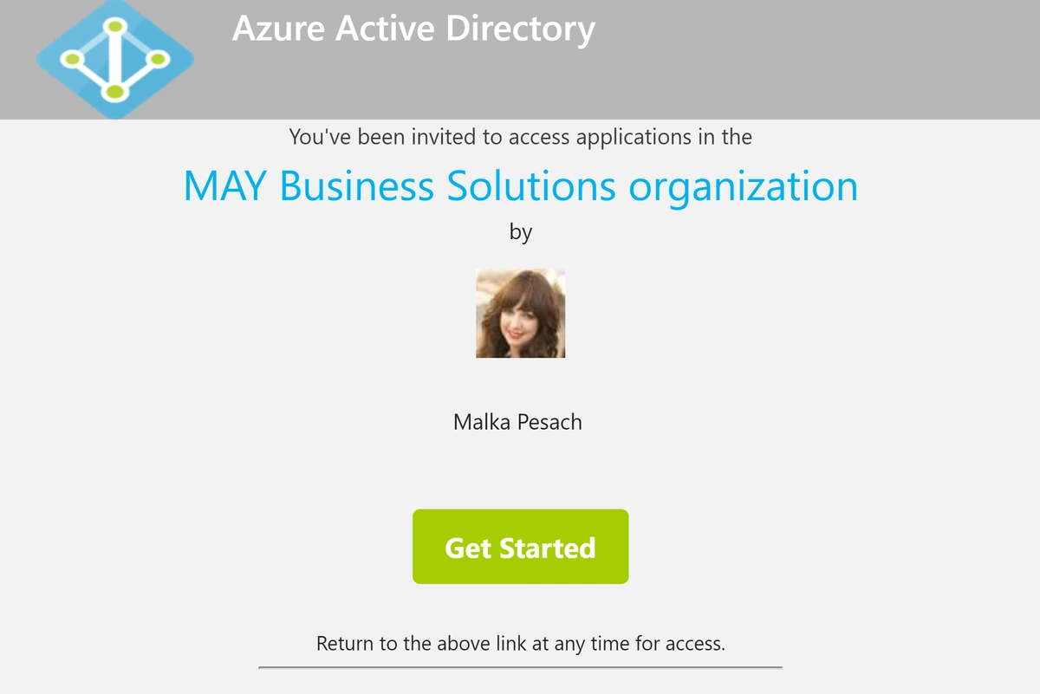The width and height of the screenshot is (1040, 694).
Task: Click the "by" text under the organization name
Action: click(520, 232)
